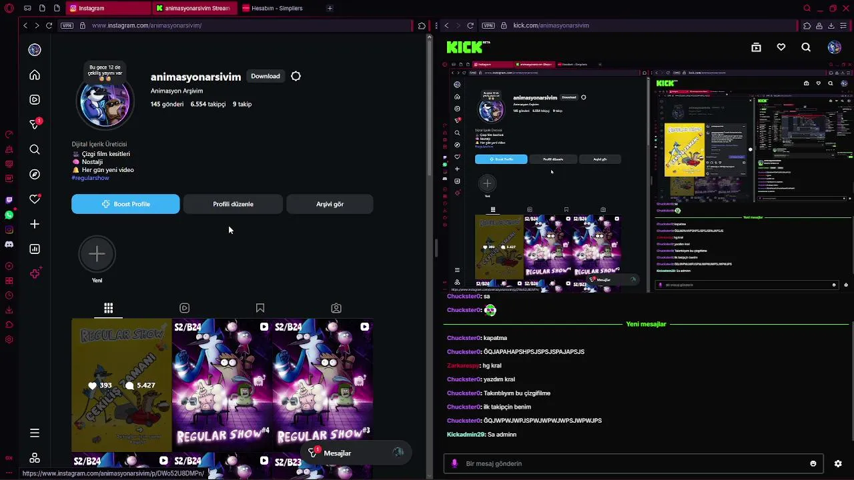Reload the Instagram page

49,25
